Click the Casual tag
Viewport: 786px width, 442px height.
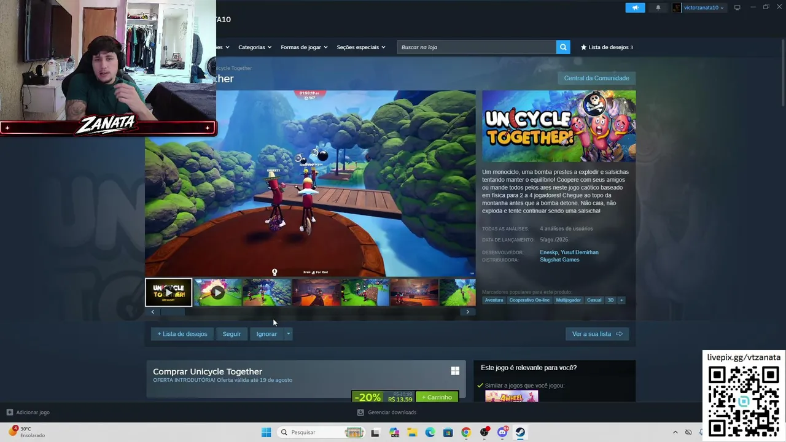594,300
